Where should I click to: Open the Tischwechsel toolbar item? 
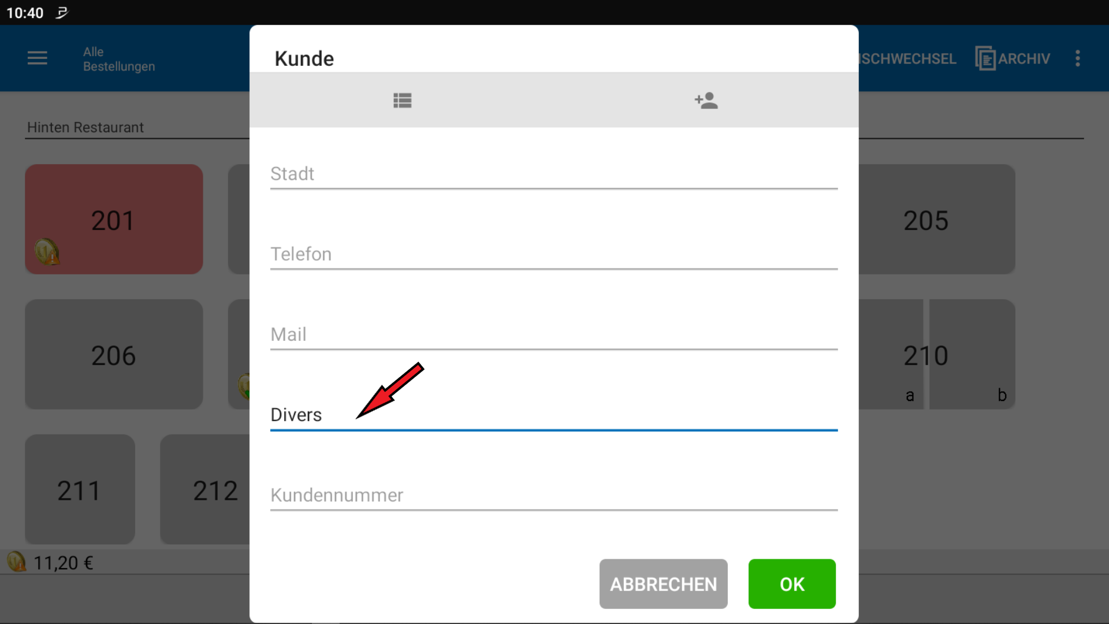(x=907, y=58)
